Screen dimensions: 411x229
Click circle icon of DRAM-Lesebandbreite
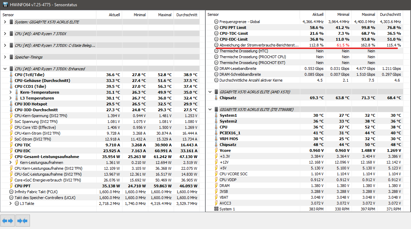[x=216, y=69]
